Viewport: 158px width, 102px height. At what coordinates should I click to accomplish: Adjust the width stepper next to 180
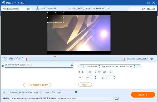(95, 72)
